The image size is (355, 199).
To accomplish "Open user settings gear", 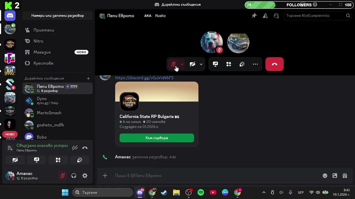I will (85, 176).
